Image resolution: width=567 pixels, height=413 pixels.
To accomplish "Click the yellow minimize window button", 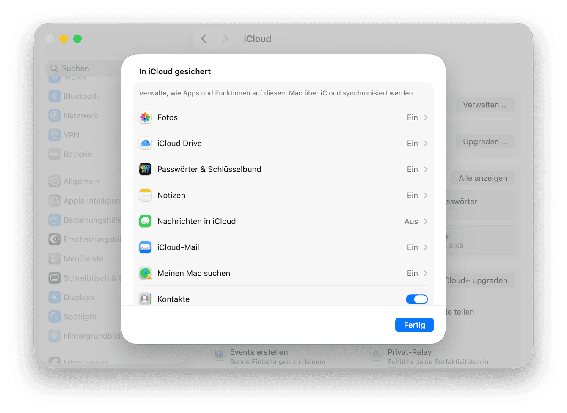I will [x=63, y=39].
